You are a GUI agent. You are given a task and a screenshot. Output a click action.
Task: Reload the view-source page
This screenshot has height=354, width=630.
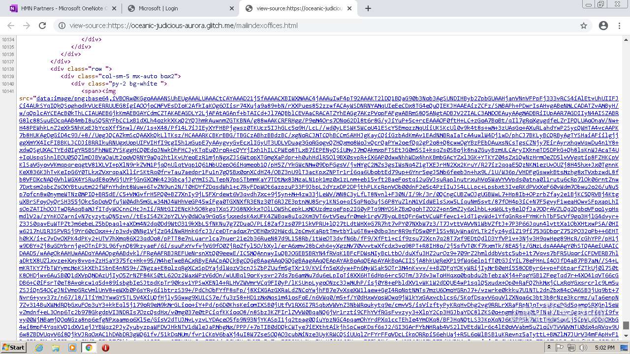pos(43,26)
